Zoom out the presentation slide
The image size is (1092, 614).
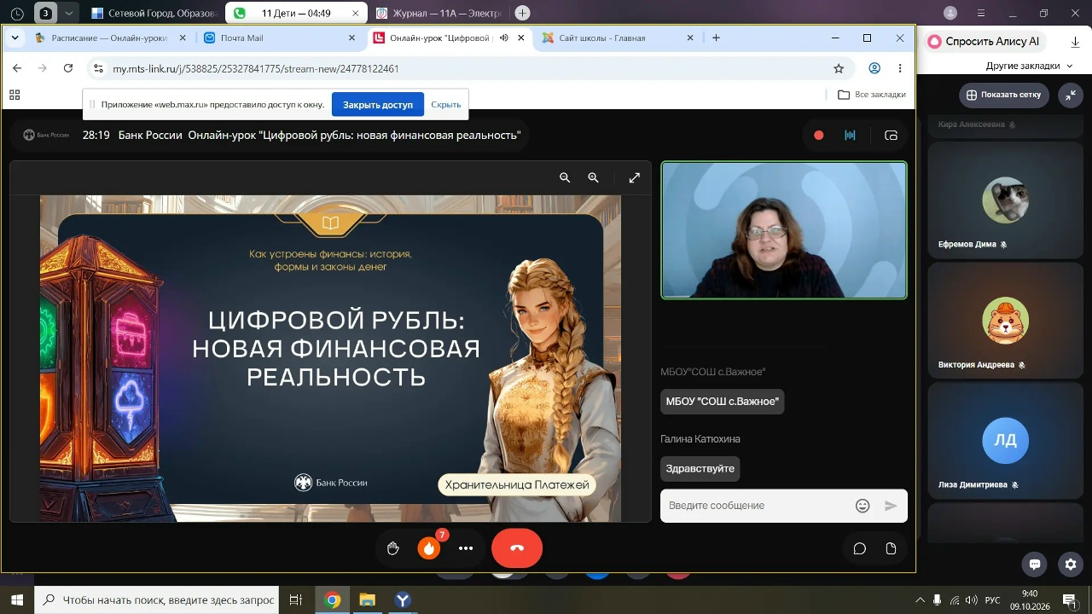tap(565, 177)
